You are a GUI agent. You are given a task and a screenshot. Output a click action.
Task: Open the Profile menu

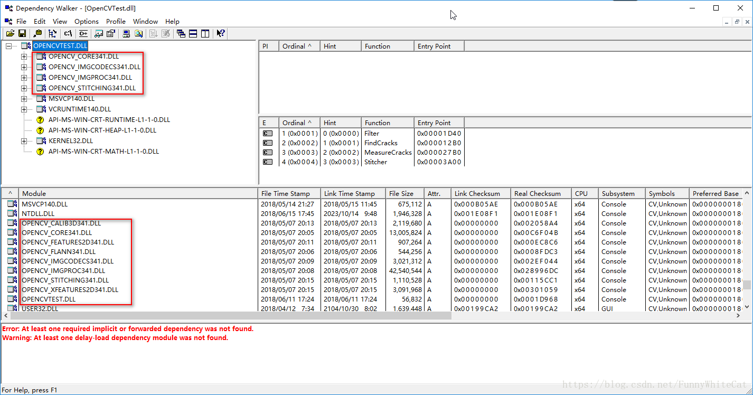116,21
